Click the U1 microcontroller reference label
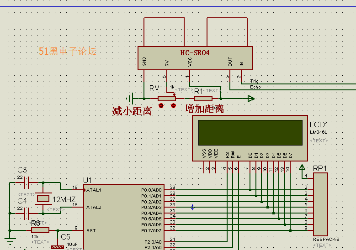This screenshot has width=356, height=250. 87,180
